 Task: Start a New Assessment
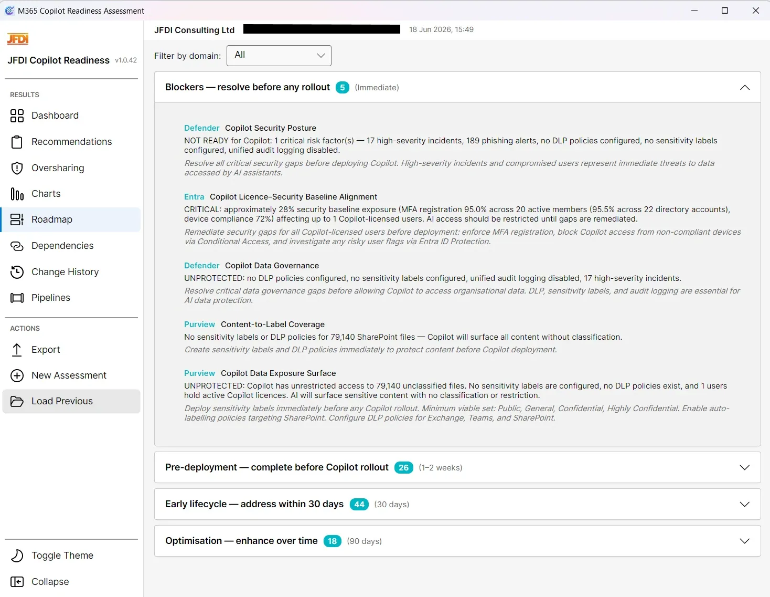pyautogui.click(x=71, y=375)
